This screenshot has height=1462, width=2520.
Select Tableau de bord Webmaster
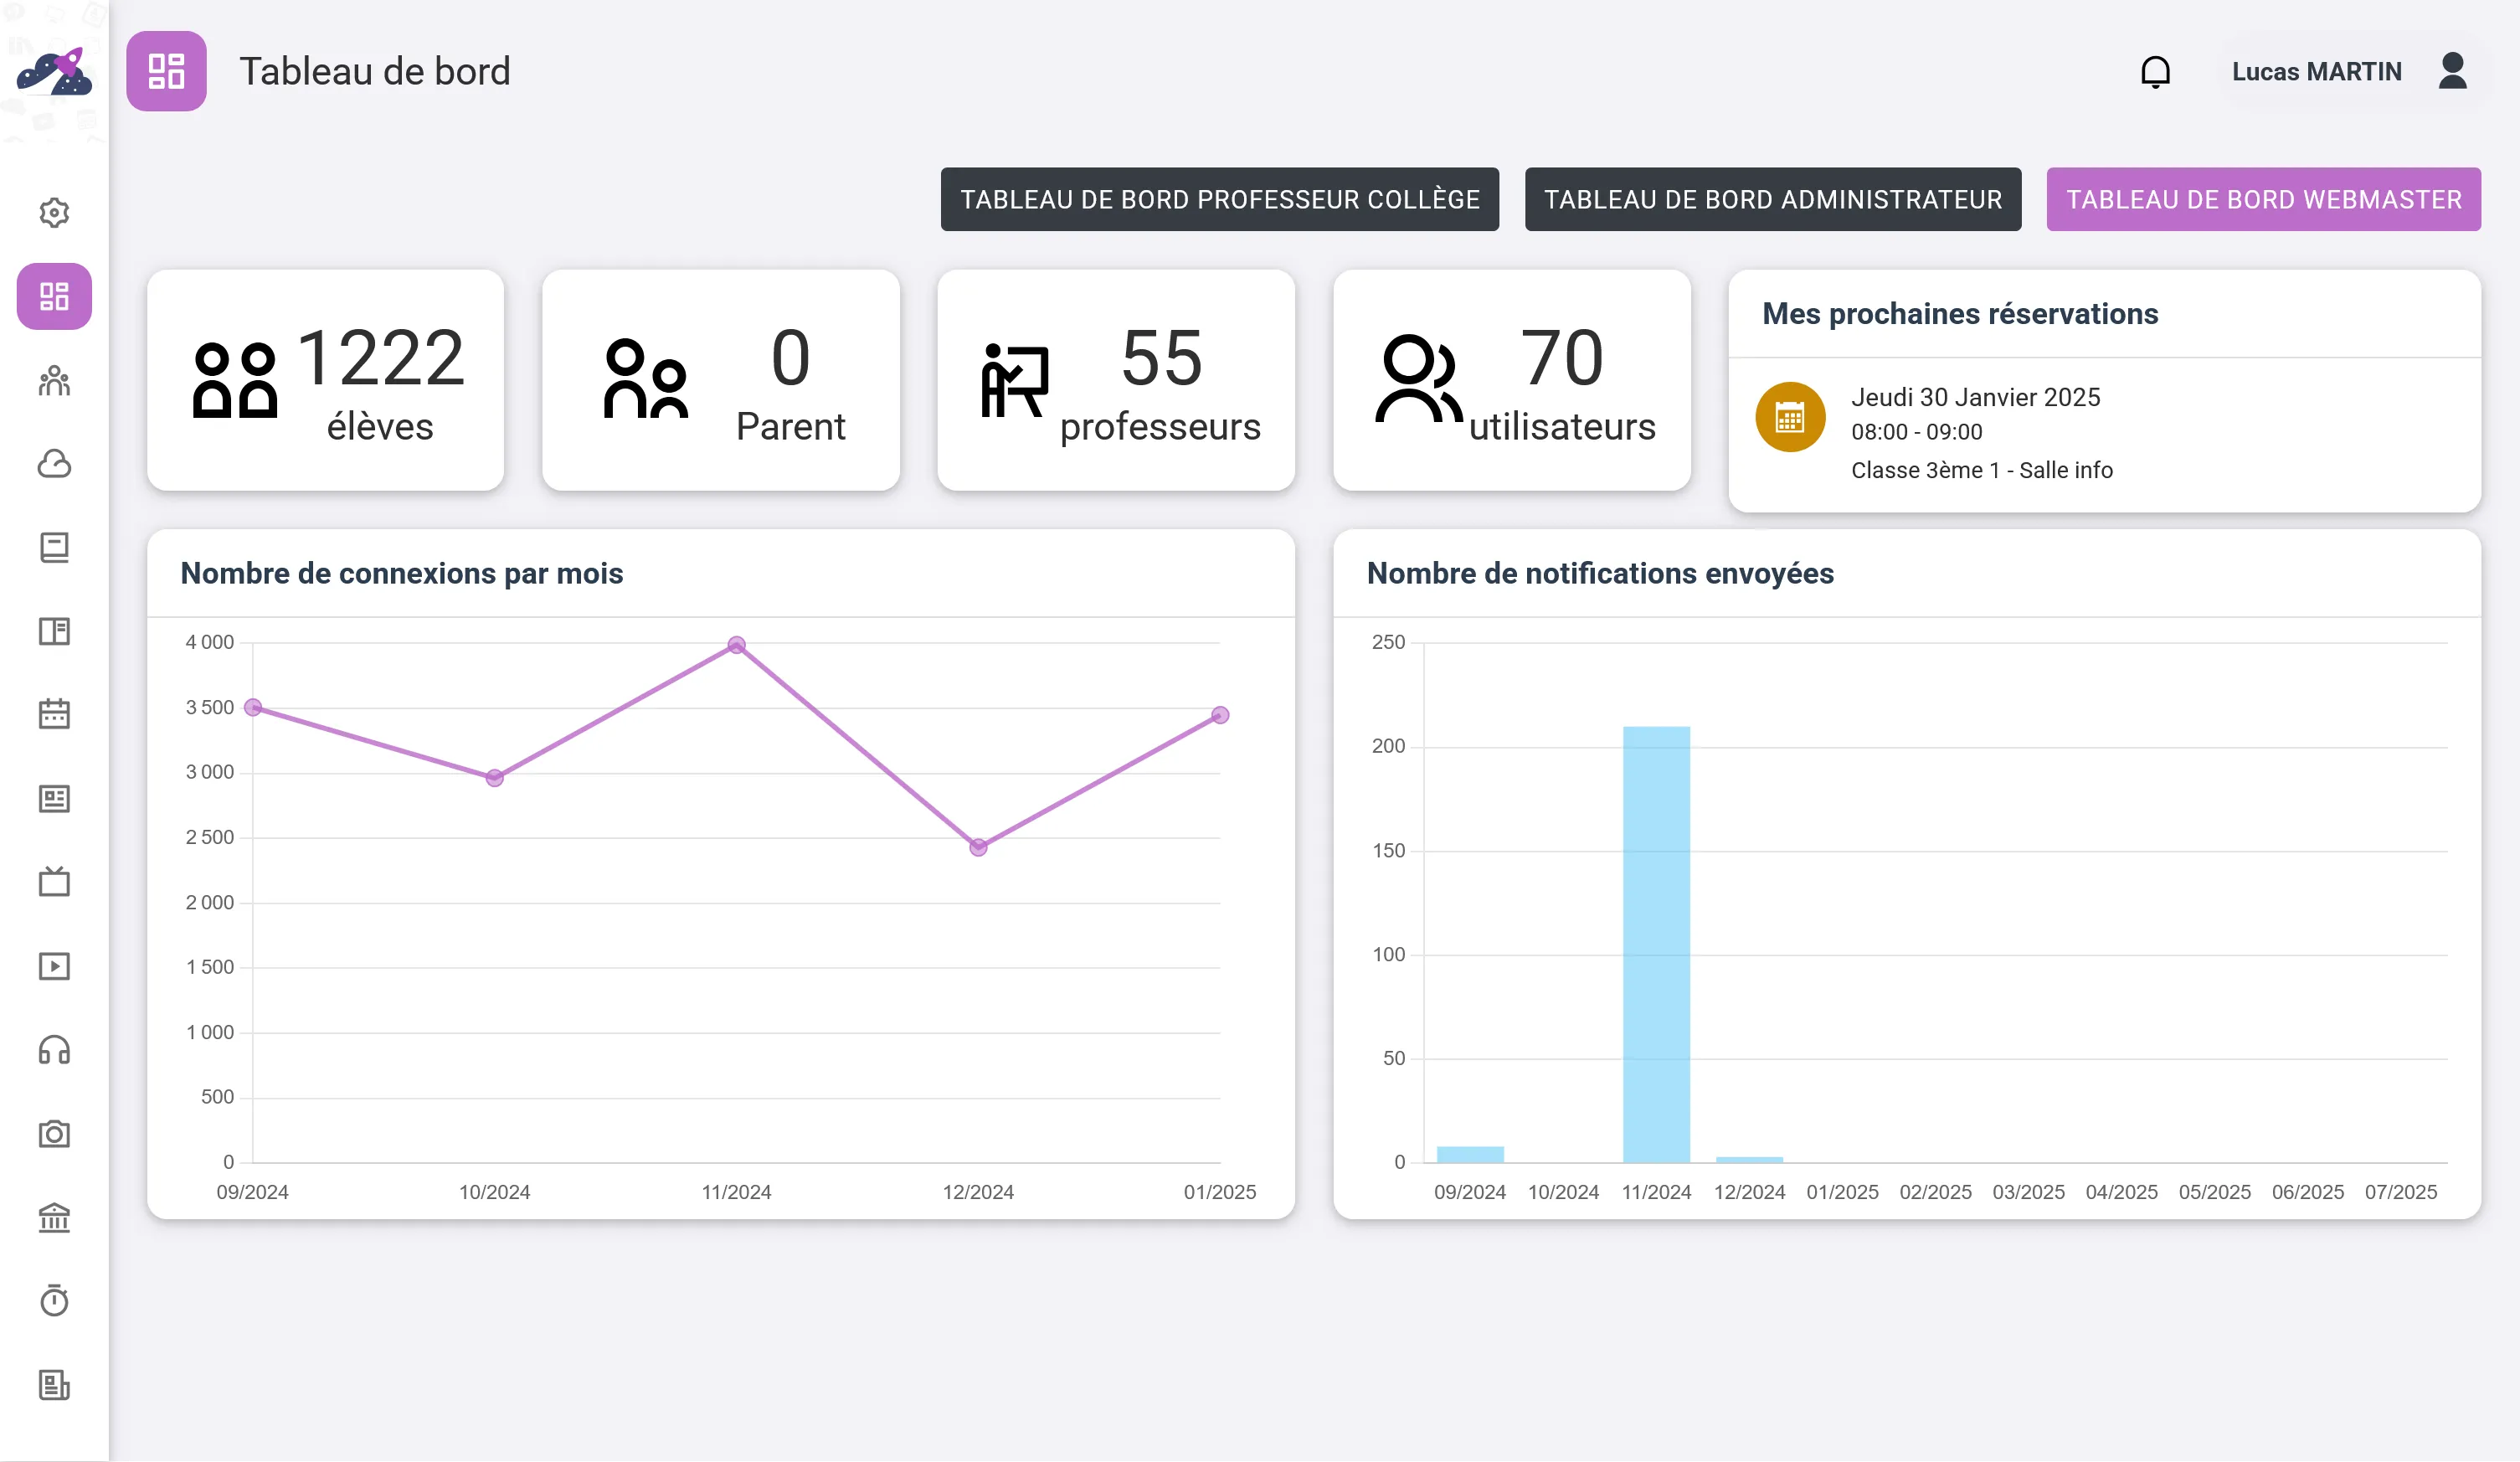(x=2263, y=199)
